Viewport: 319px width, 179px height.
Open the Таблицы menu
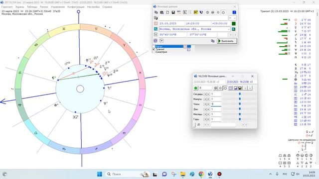pyautogui.click(x=32, y=7)
